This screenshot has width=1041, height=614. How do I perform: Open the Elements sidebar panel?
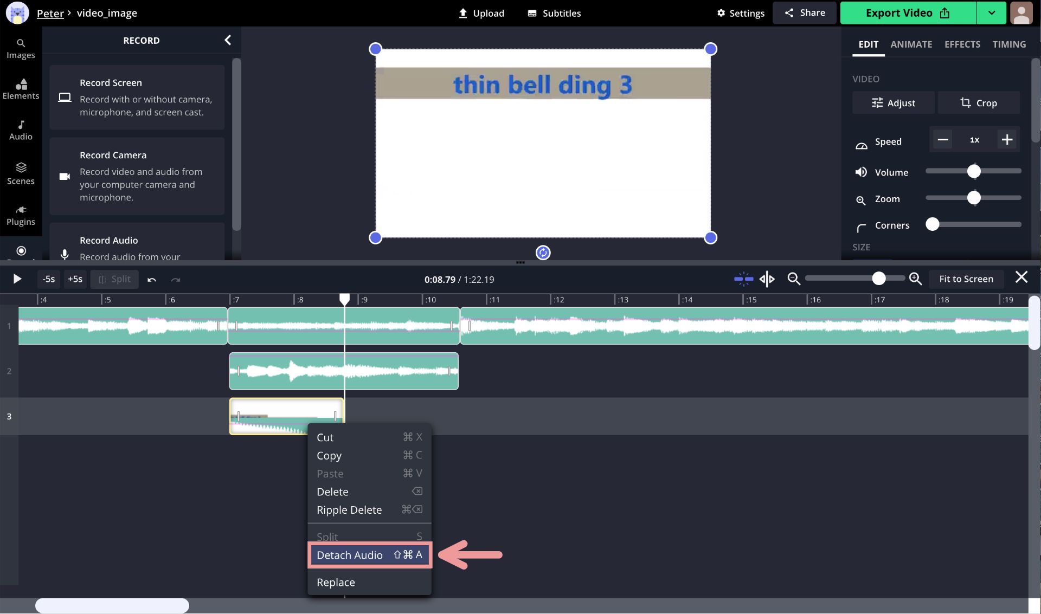(21, 89)
